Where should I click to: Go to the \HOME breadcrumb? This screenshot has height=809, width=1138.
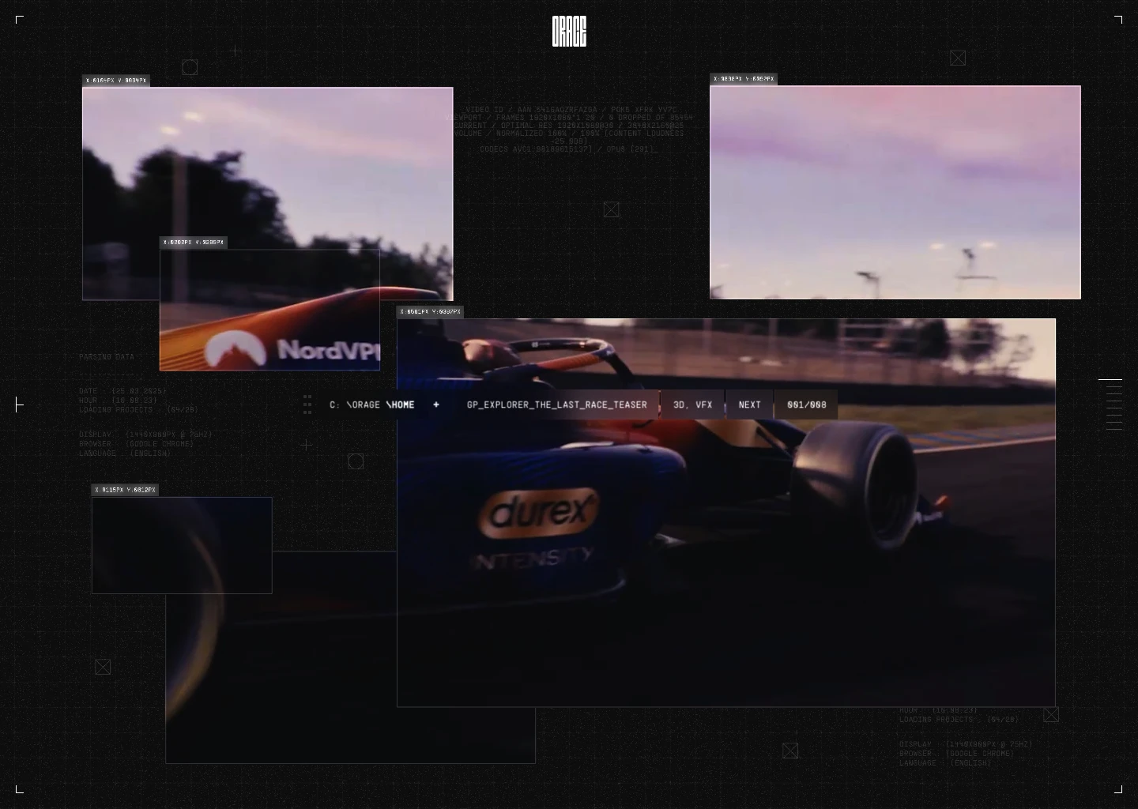point(401,404)
